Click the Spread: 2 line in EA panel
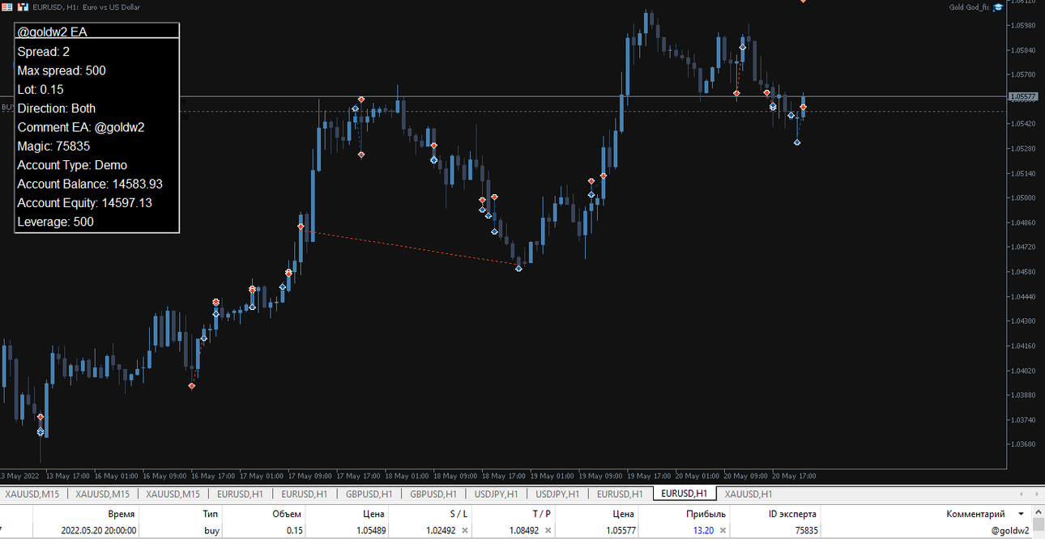This screenshot has height=539, width=1045. pyautogui.click(x=44, y=52)
